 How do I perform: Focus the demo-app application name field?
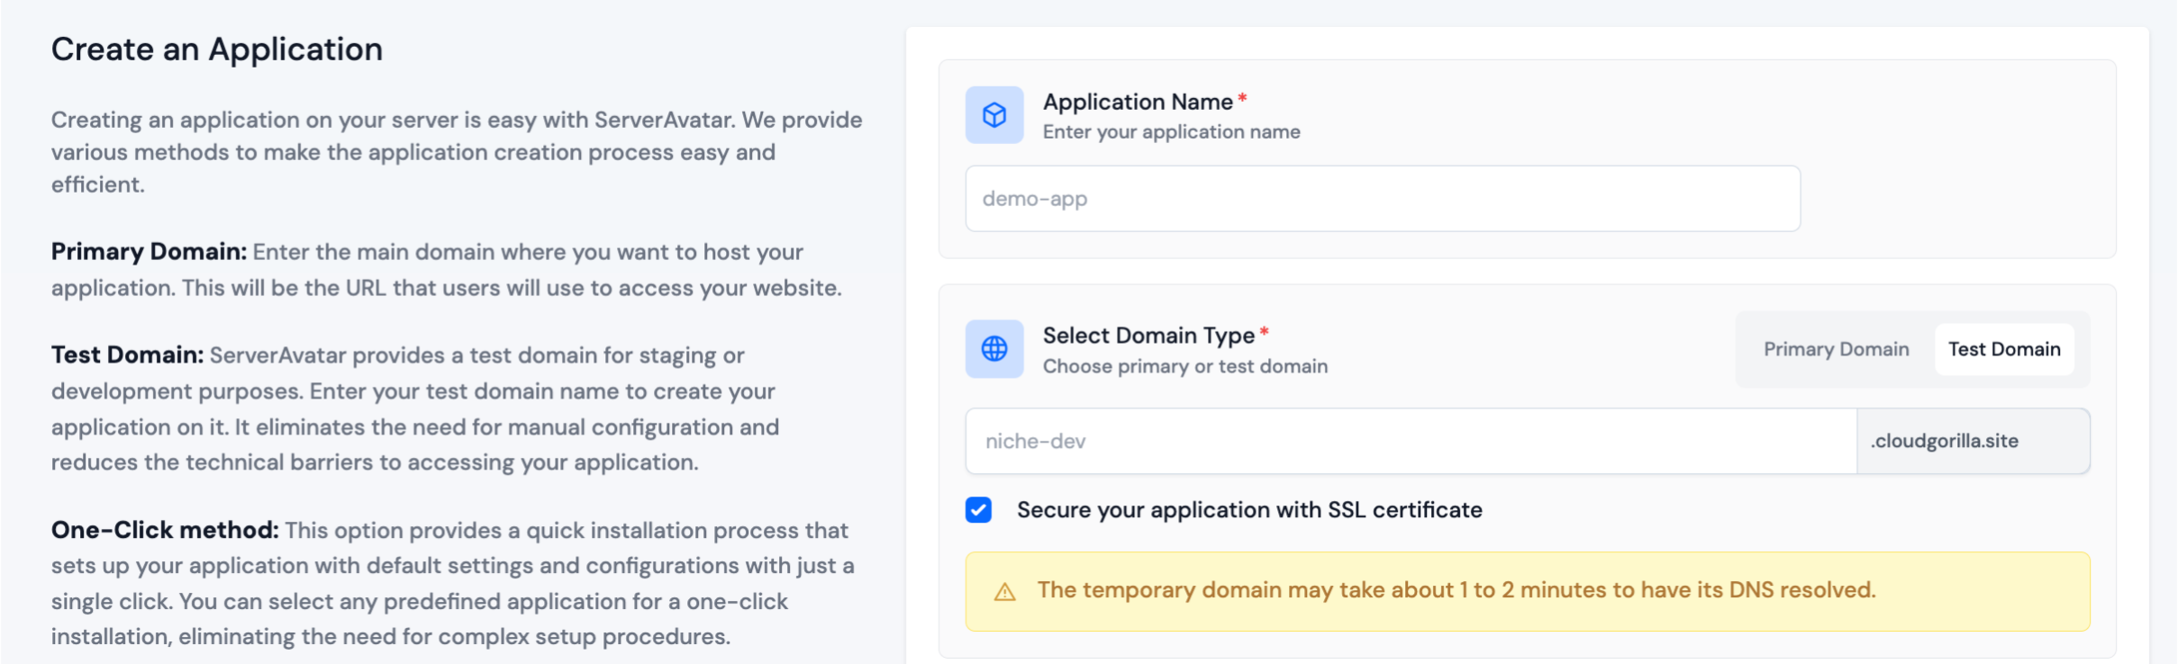pyautogui.click(x=1383, y=199)
